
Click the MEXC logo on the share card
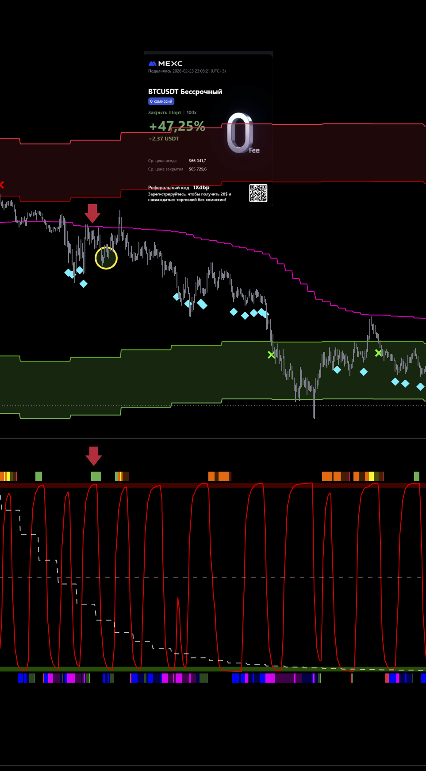pyautogui.click(x=165, y=64)
